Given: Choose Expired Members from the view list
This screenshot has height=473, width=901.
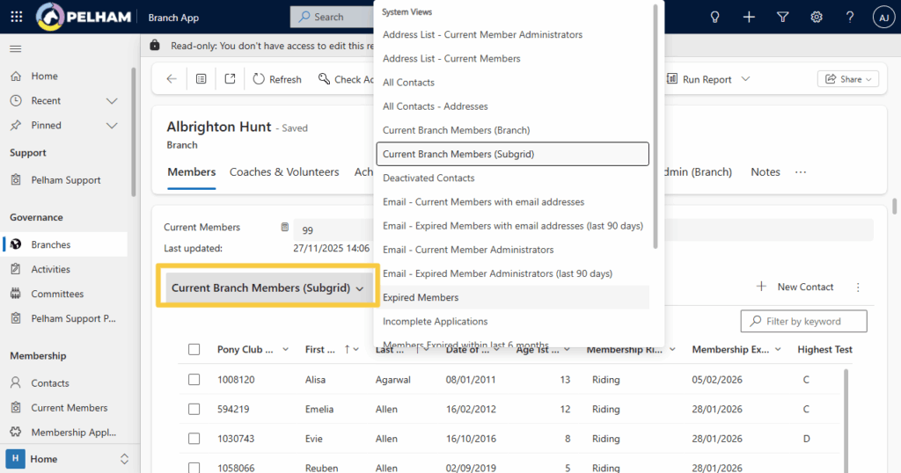Looking at the screenshot, I should click(x=421, y=297).
